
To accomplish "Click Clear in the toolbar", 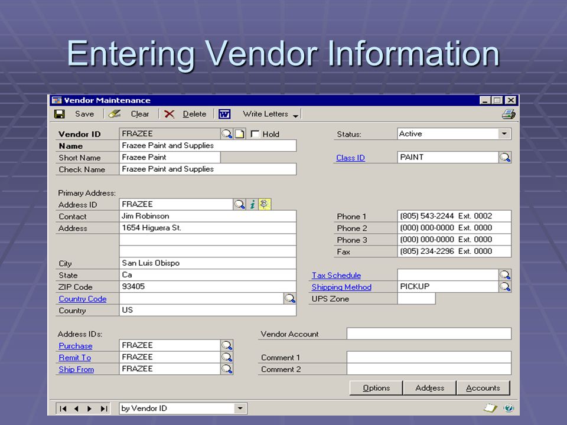I will point(139,114).
